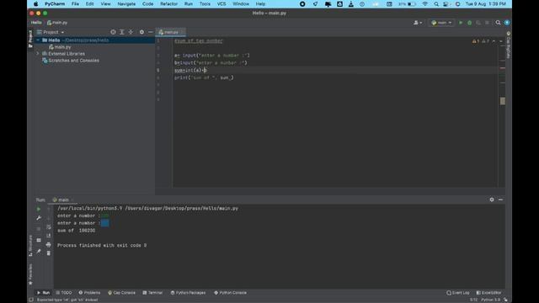Open Project panel gear settings

point(141,32)
